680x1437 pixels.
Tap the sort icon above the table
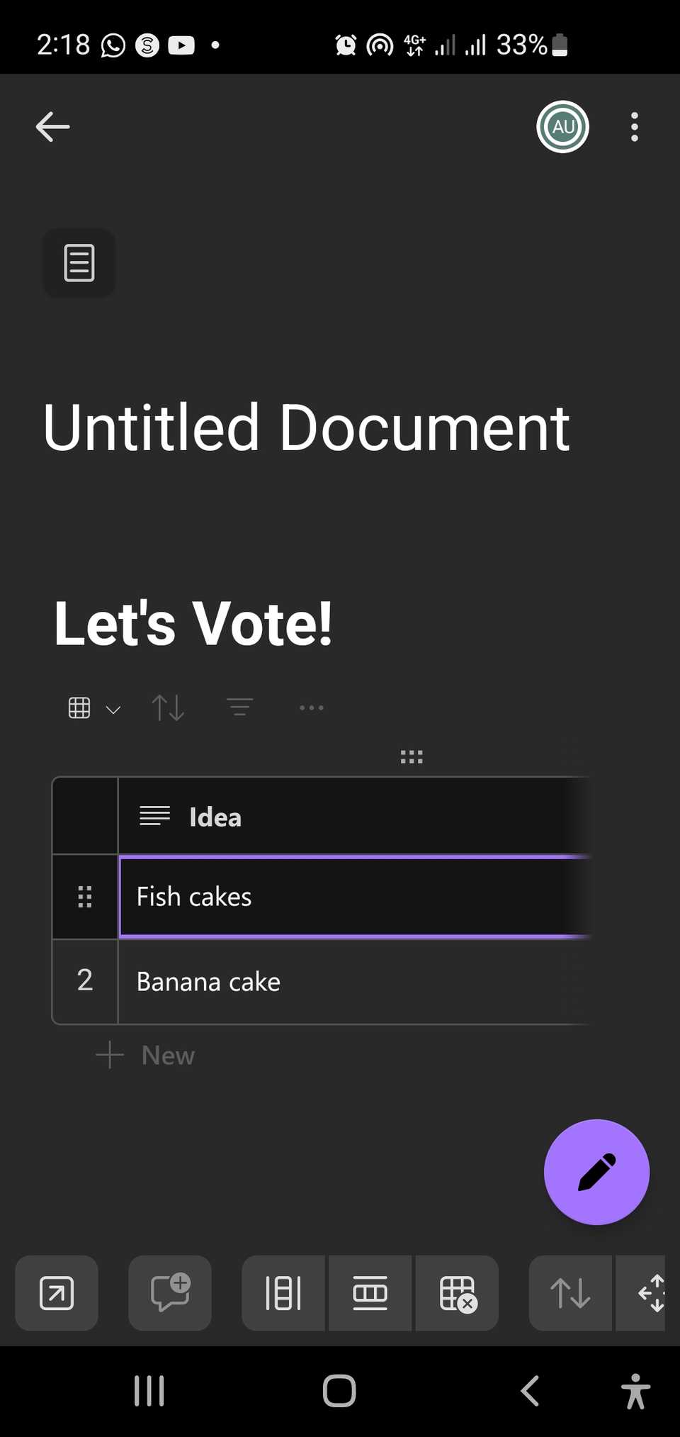(x=168, y=708)
